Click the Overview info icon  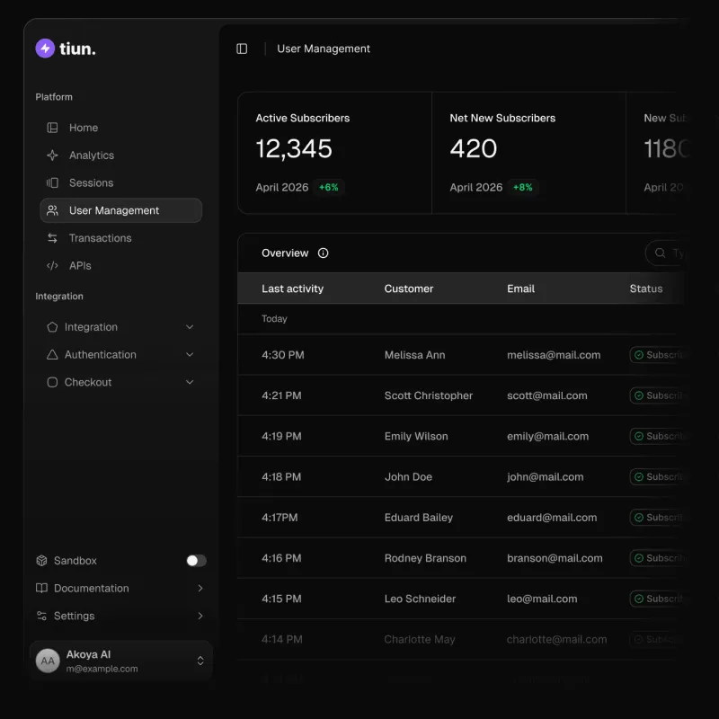[323, 253]
